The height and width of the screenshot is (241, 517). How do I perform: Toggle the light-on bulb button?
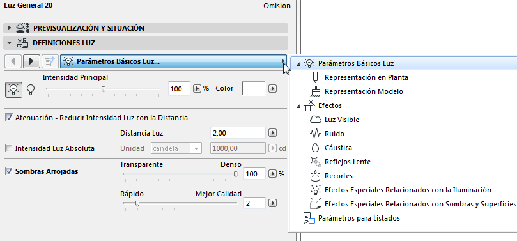tap(13, 89)
